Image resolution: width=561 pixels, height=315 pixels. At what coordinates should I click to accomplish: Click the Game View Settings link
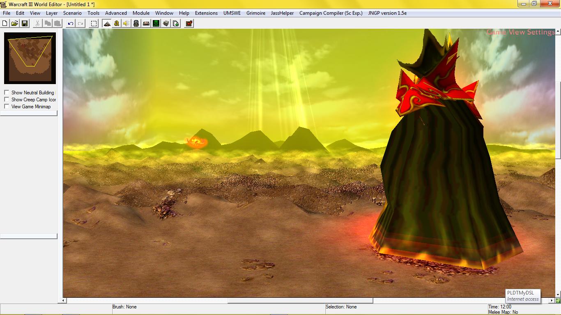(520, 32)
